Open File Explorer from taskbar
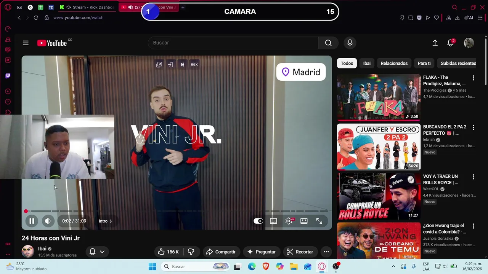Viewport: 488px width, 274px height. click(x=294, y=266)
